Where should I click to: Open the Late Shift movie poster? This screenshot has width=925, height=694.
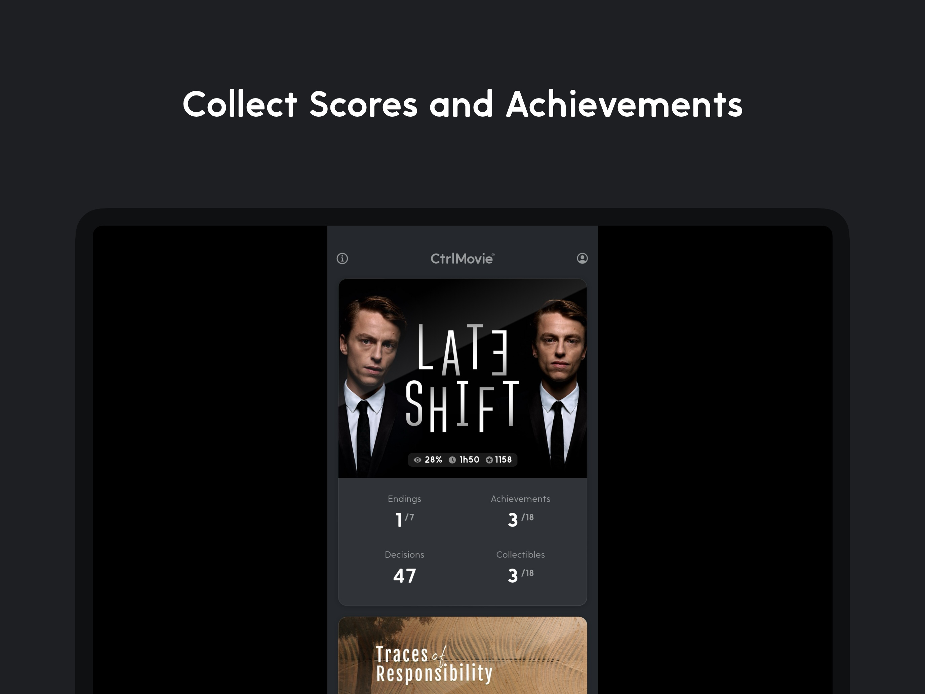pos(462,378)
